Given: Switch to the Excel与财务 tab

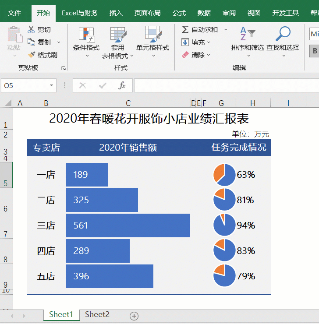Looking at the screenshot, I should pyautogui.click(x=80, y=13).
